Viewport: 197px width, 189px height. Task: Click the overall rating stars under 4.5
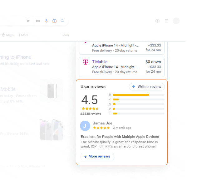click(90, 109)
